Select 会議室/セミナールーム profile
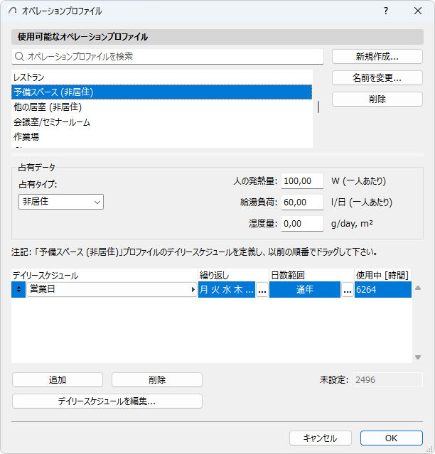The width and height of the screenshot is (435, 454). pyautogui.click(x=51, y=121)
